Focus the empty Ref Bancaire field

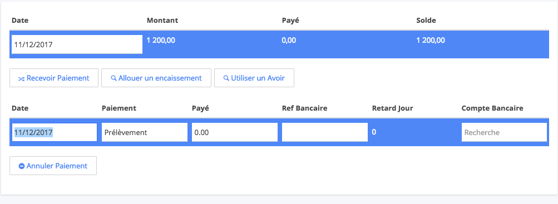324,132
